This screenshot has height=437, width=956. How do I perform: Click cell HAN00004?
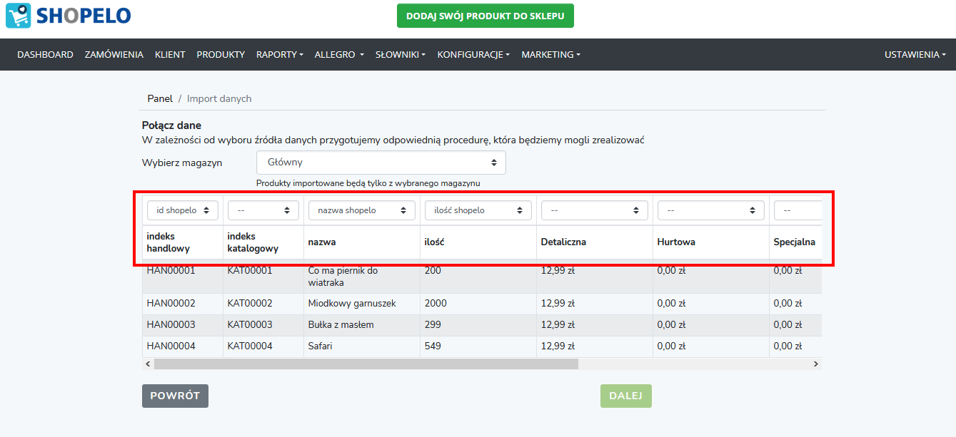(x=183, y=346)
